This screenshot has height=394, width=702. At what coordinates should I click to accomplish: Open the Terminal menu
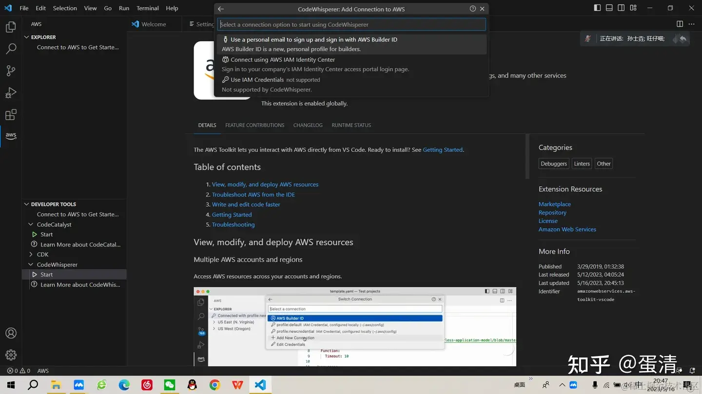click(148, 8)
